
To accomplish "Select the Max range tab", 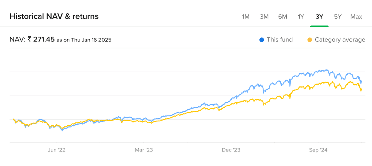I will pyautogui.click(x=356, y=17).
